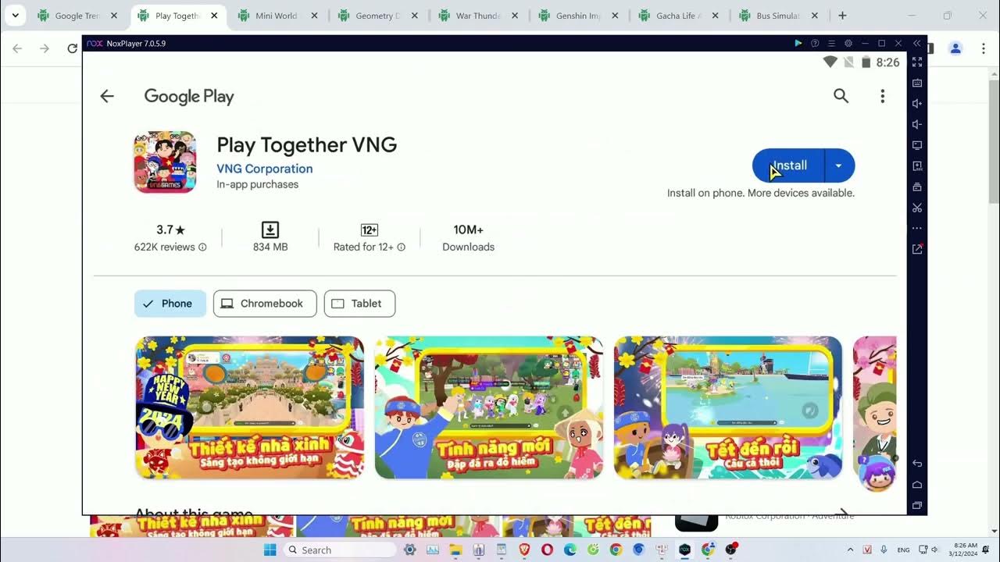Open first screenshot Thiết kế nhà xinh
The height and width of the screenshot is (562, 1000).
(249, 407)
